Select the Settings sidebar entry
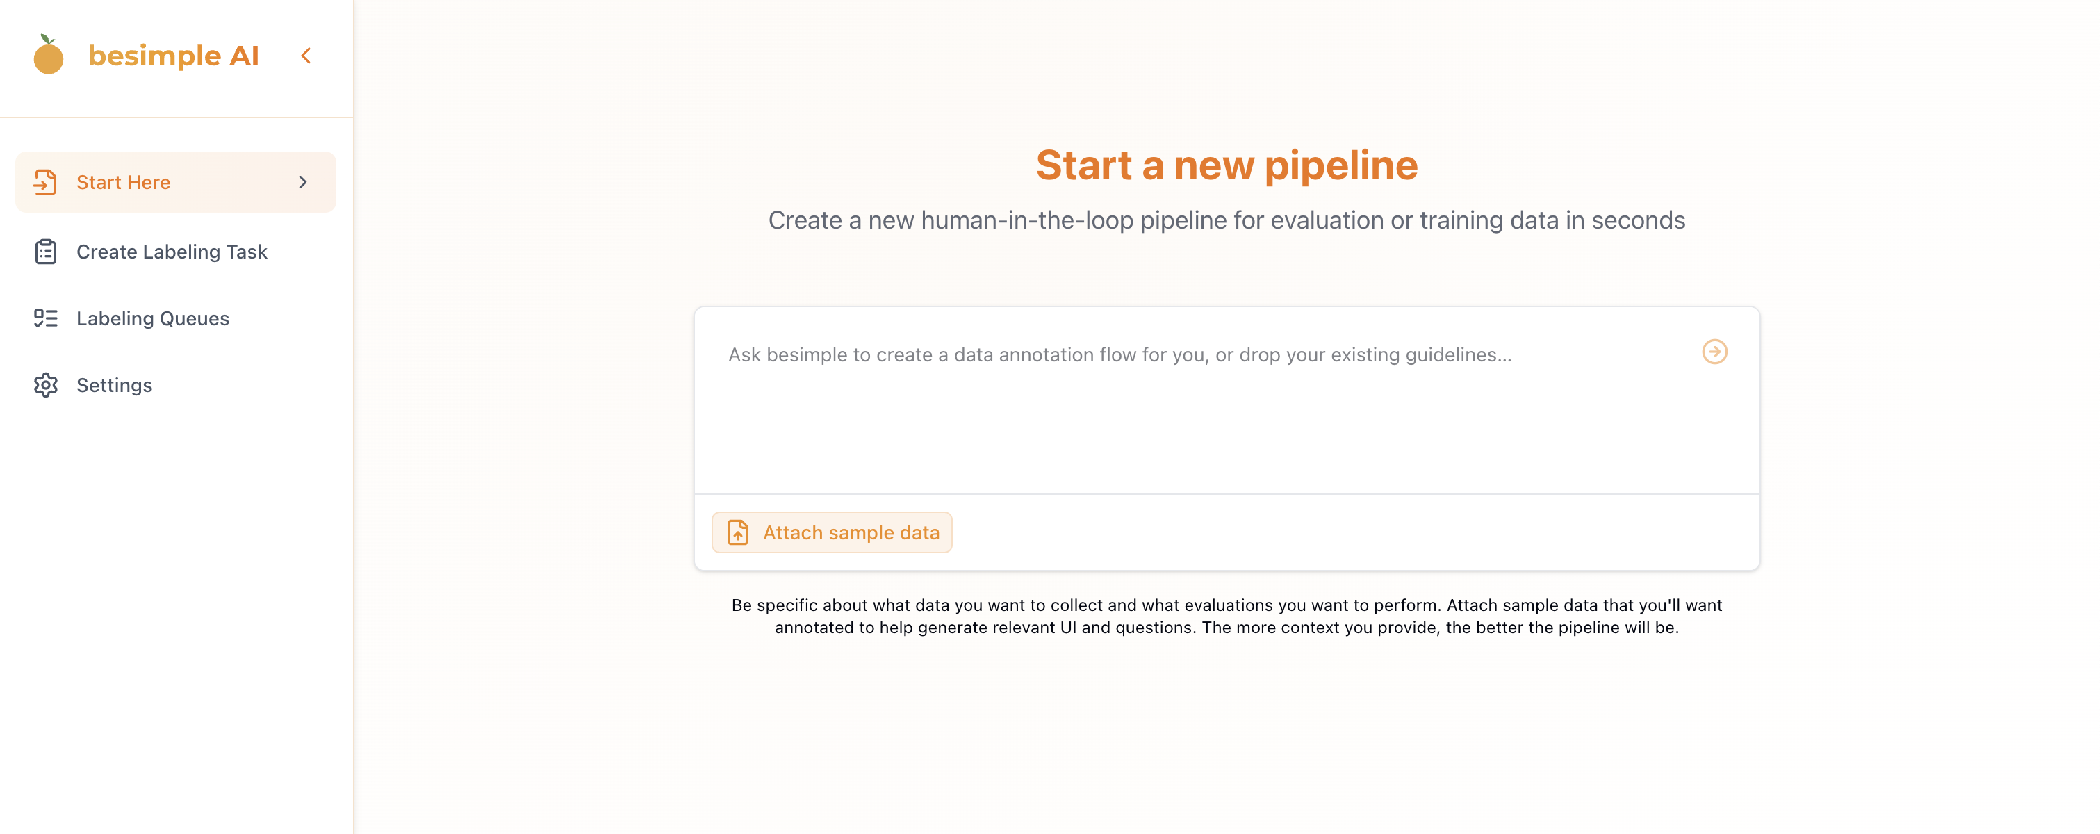The width and height of the screenshot is (2100, 834). click(x=114, y=385)
